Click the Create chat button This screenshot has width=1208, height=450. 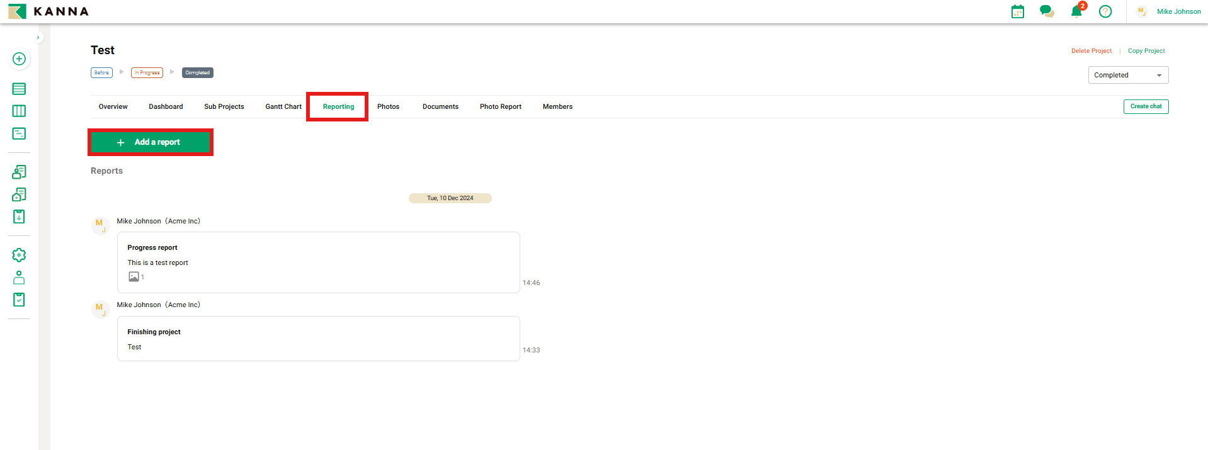1146,106
